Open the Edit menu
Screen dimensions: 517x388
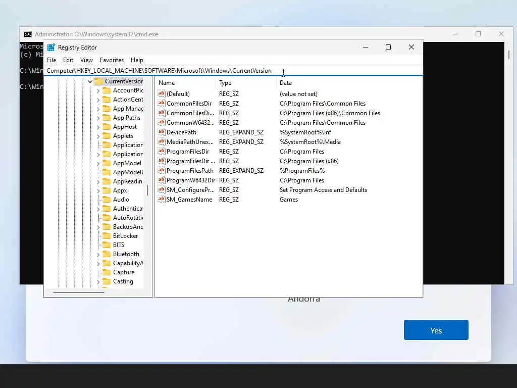pyautogui.click(x=68, y=60)
